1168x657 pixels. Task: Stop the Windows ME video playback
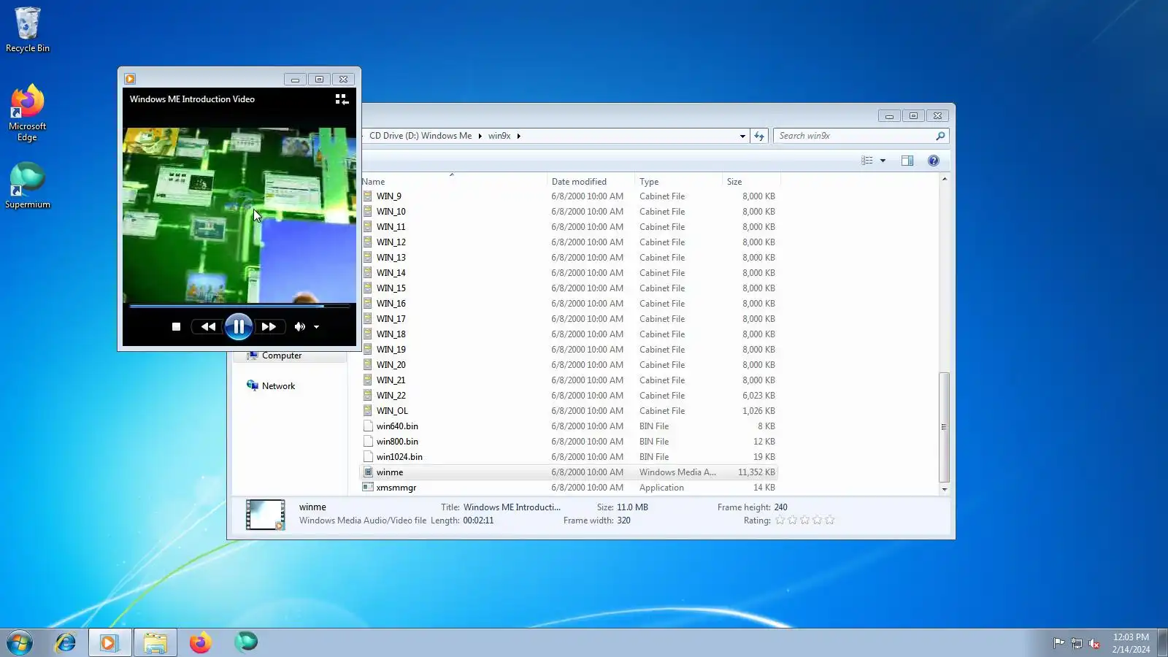(176, 327)
